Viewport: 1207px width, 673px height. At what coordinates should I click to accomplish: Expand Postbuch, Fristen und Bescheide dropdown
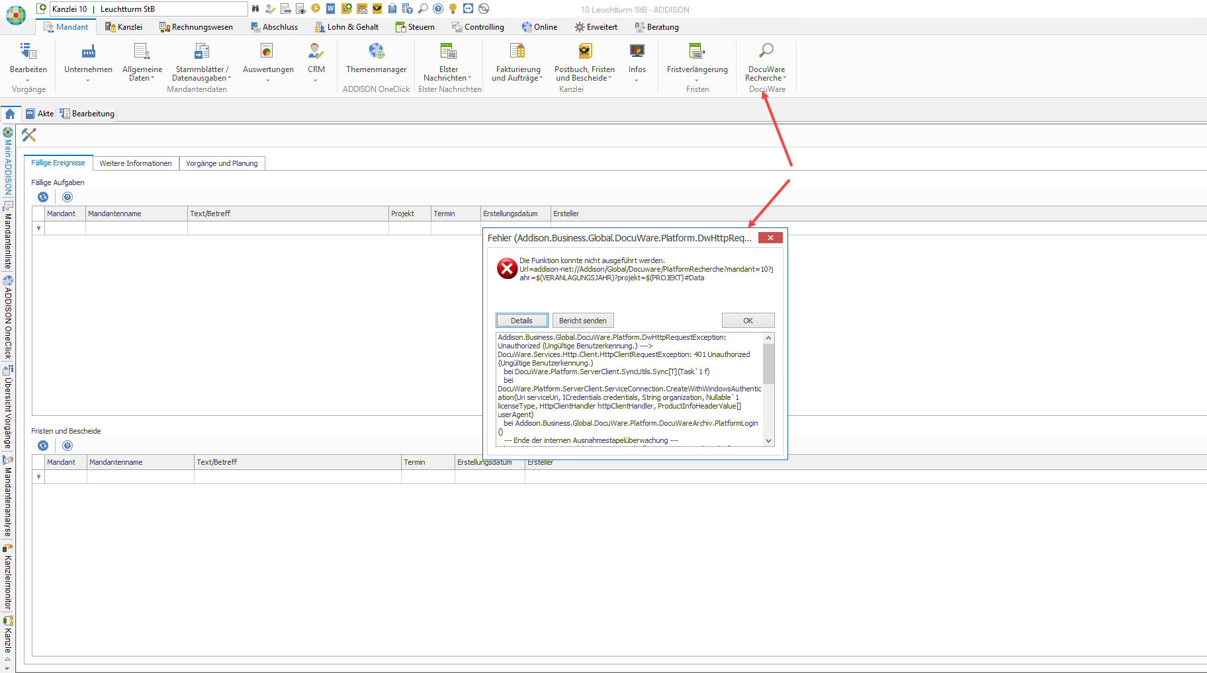609,78
